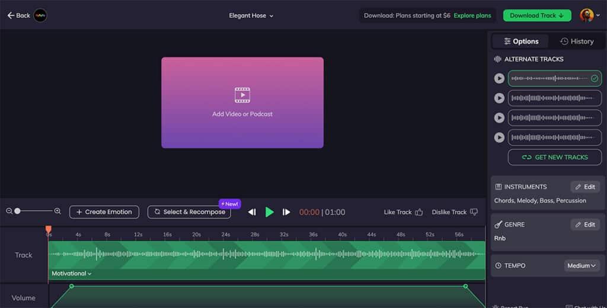The height and width of the screenshot is (308, 607).
Task: Play the third alternate track
Action: coord(499,118)
